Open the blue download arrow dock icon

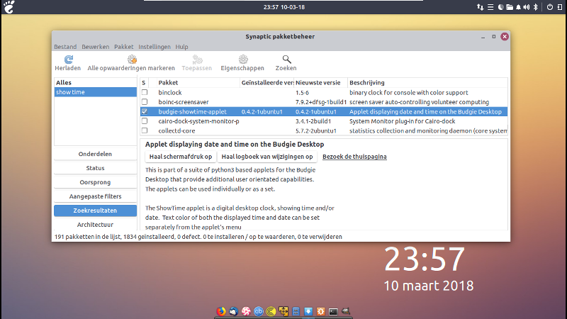(308, 311)
